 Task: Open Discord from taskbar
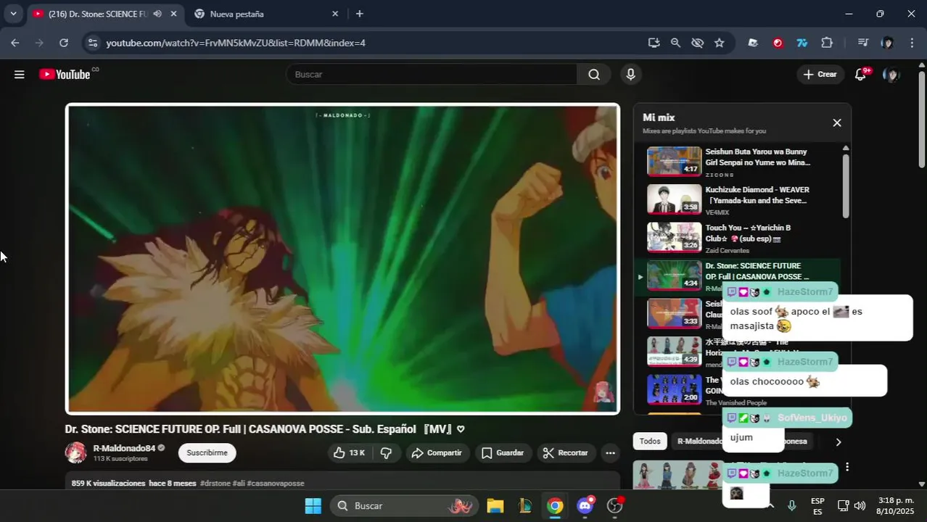(x=585, y=506)
